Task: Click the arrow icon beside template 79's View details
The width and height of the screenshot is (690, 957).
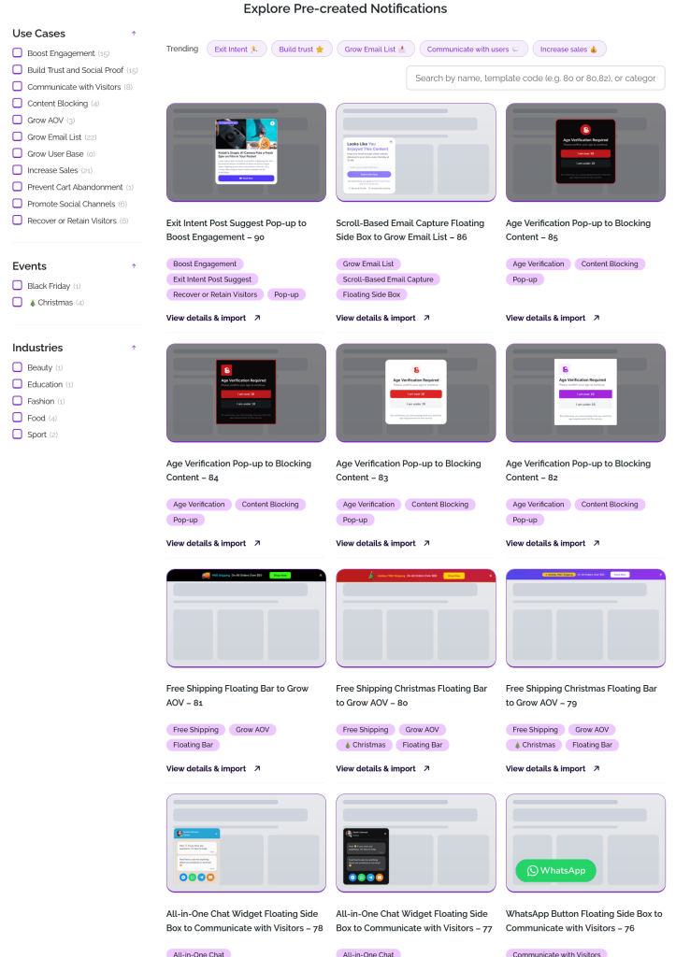Action: 596,768
